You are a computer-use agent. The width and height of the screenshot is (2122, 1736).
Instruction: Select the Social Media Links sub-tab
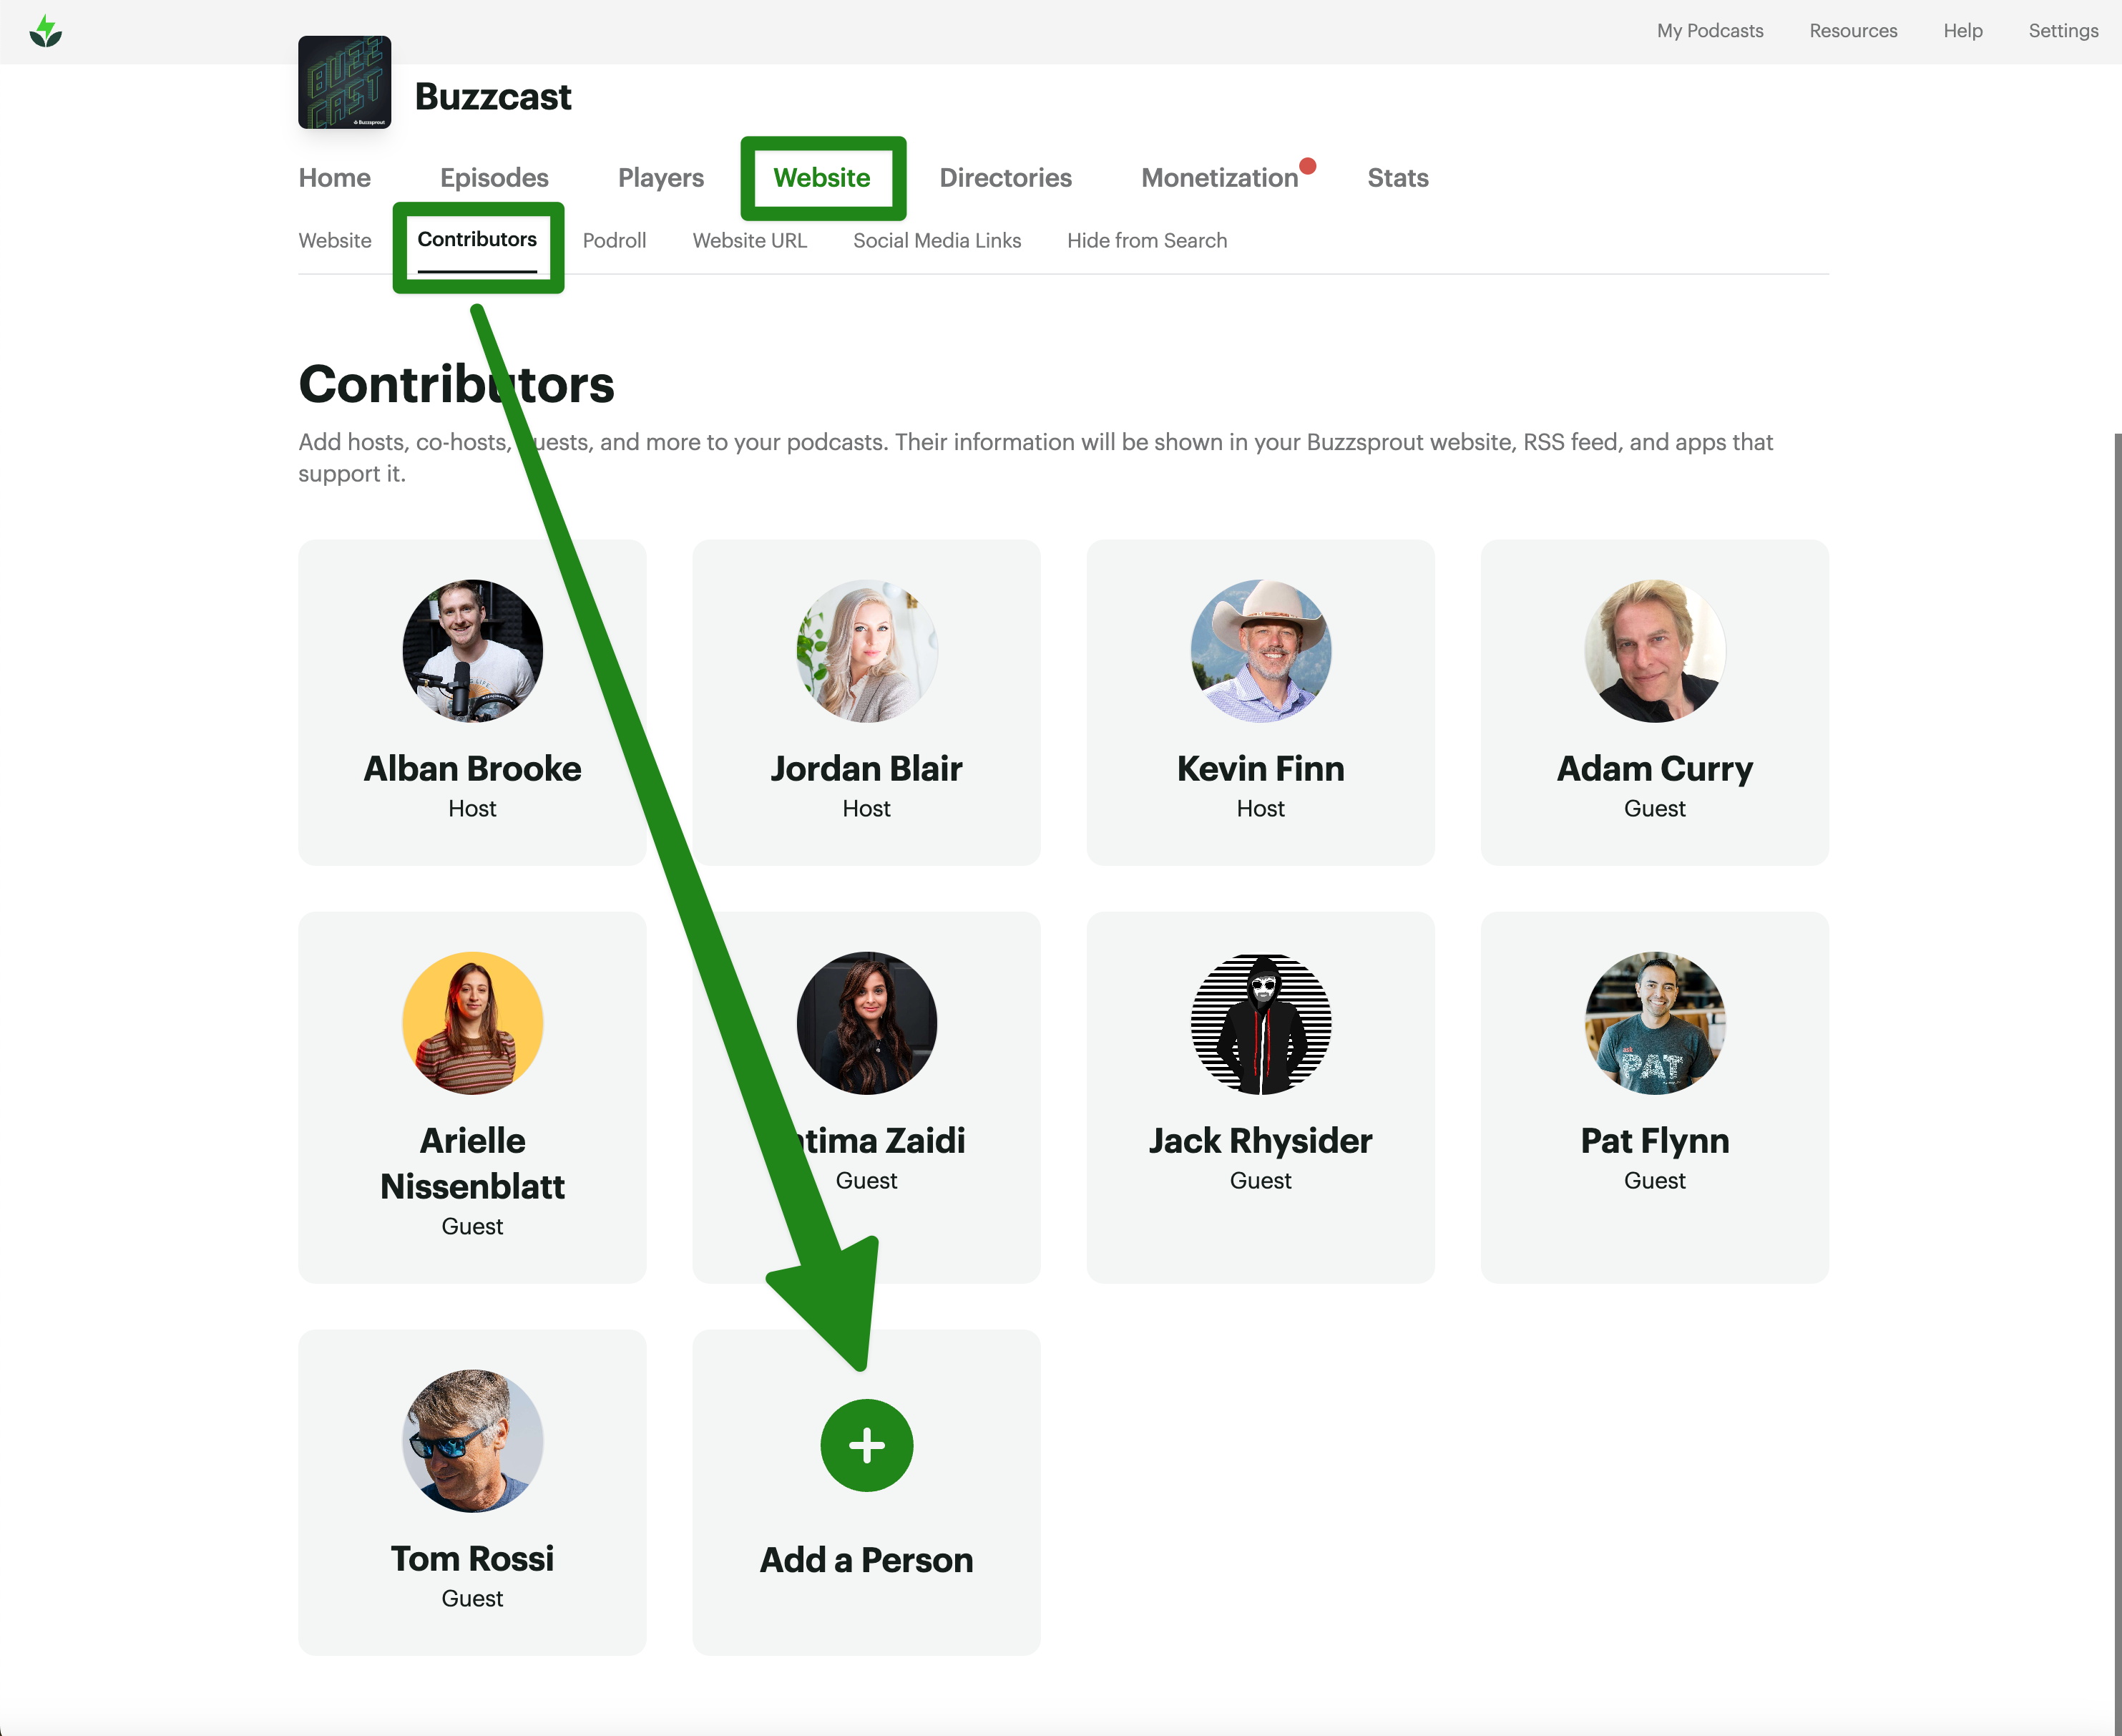click(x=937, y=241)
